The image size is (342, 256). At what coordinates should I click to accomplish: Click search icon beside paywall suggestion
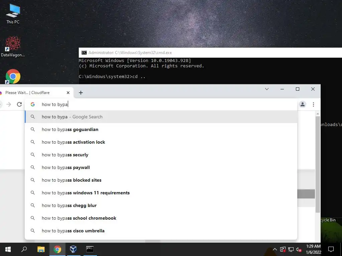pyautogui.click(x=33, y=167)
